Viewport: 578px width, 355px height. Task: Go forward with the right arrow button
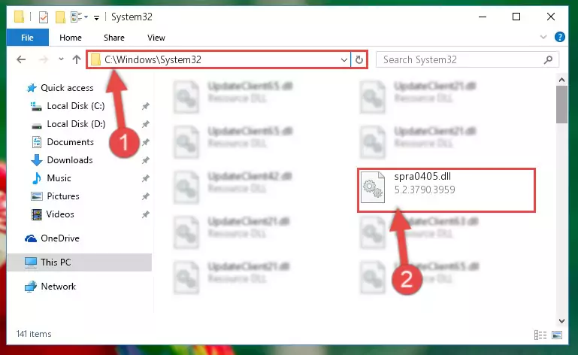pos(44,59)
